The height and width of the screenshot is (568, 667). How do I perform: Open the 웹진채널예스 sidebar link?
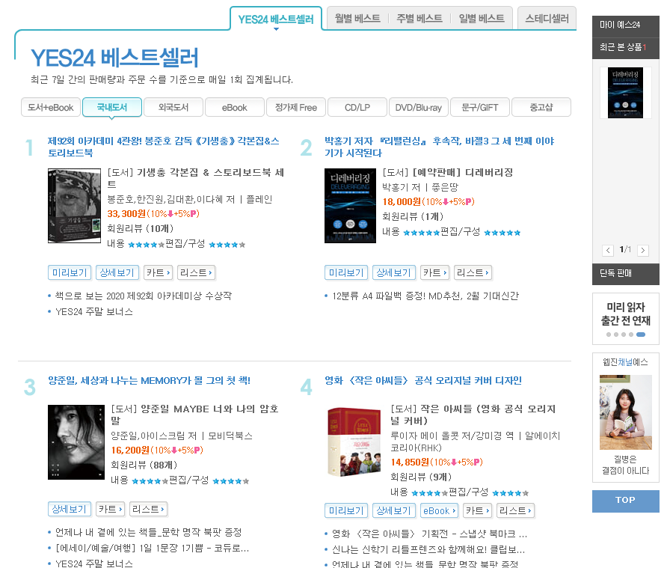point(625,362)
